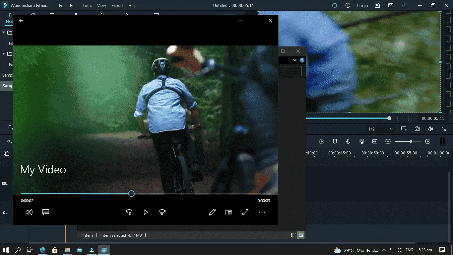This screenshot has width=453, height=255.
Task: Adjust Filmora preview volume speaker icon
Action: point(430,129)
